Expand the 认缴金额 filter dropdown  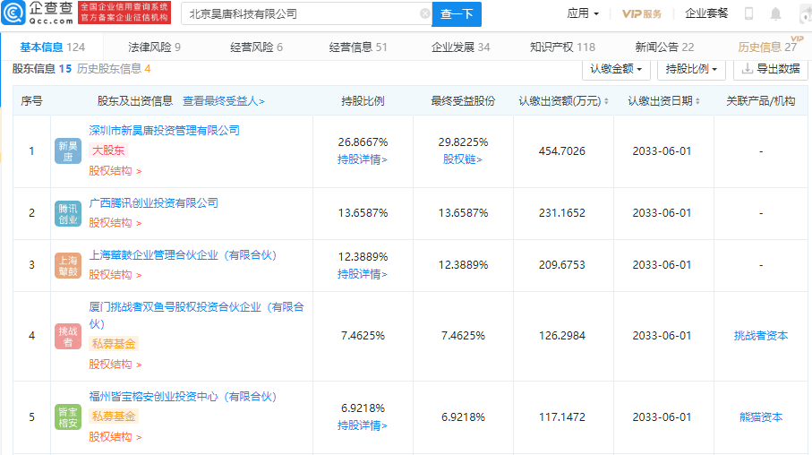616,69
